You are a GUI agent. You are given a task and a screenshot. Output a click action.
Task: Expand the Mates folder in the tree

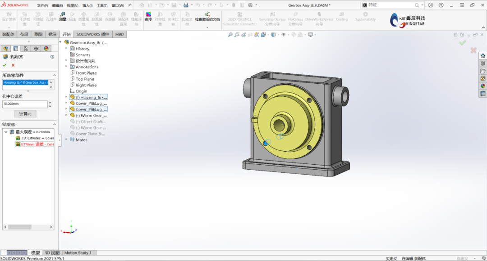pos(67,139)
